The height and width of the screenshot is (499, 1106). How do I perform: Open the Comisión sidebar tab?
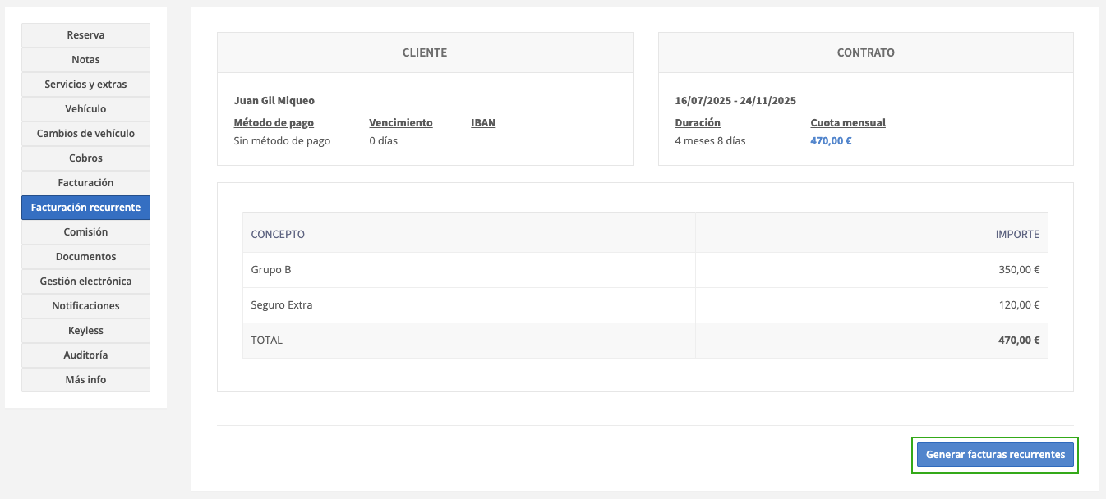[x=85, y=232]
